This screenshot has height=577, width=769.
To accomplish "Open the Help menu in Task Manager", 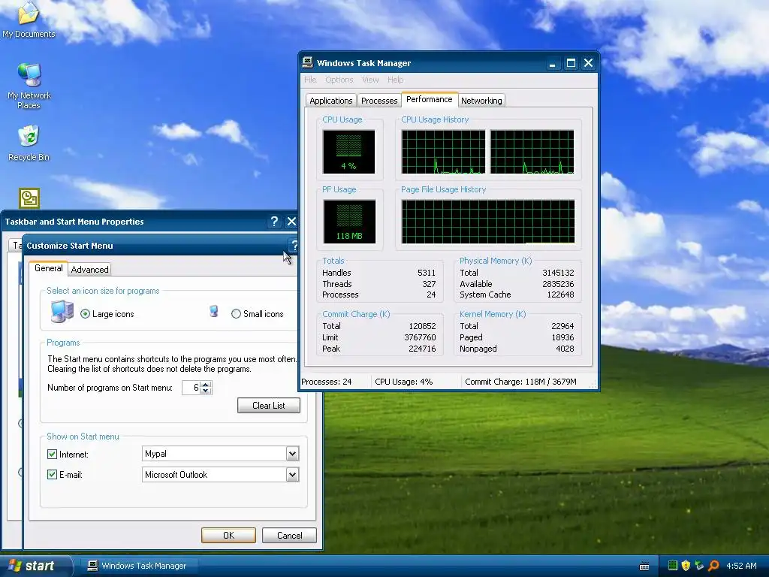I will [x=395, y=80].
